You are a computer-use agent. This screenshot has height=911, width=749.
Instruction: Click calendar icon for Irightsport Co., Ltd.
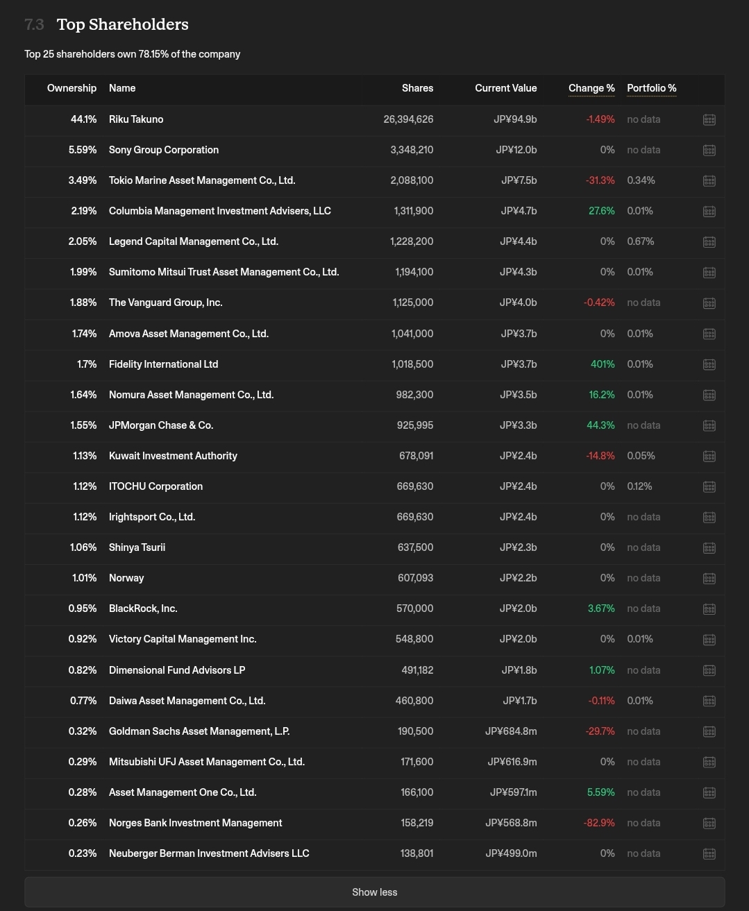pyautogui.click(x=709, y=517)
